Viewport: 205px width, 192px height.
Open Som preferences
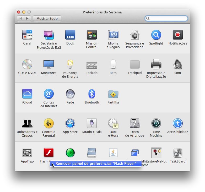[177, 64]
